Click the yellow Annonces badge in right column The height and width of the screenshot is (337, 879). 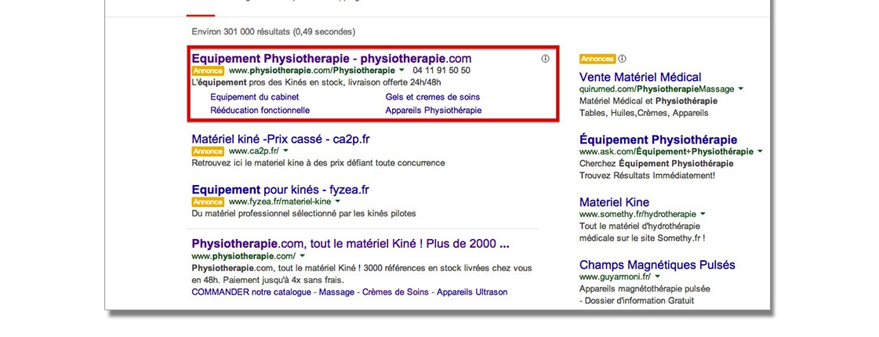598,59
